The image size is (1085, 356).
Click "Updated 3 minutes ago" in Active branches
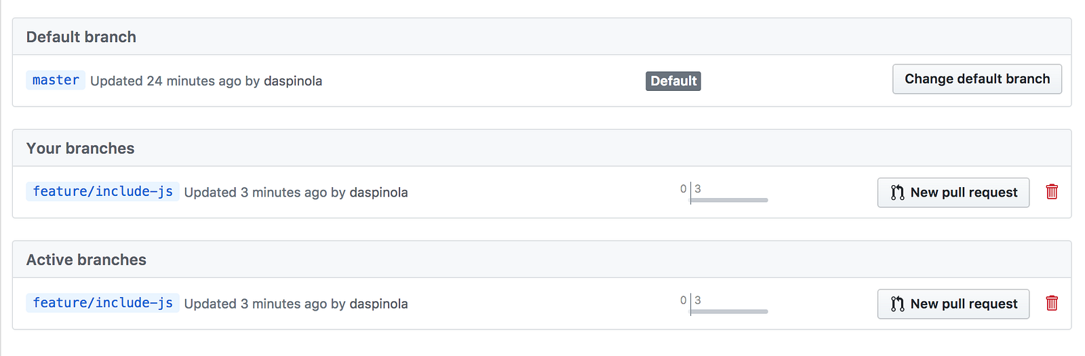[x=255, y=304]
